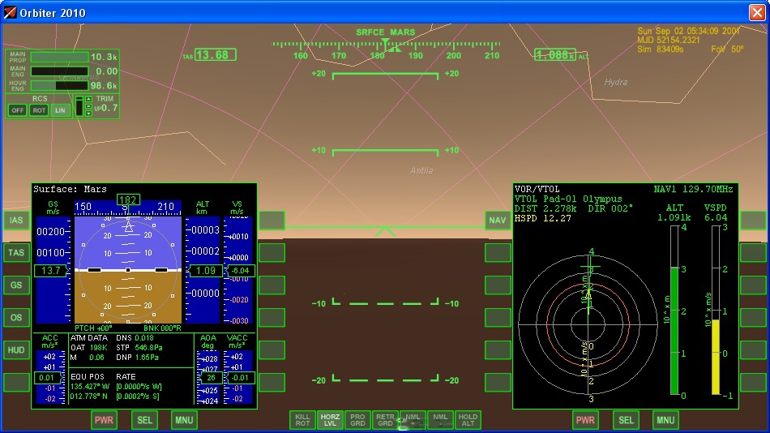
Task: Toggle power on the right MFD (PWR)
Action: (585, 420)
